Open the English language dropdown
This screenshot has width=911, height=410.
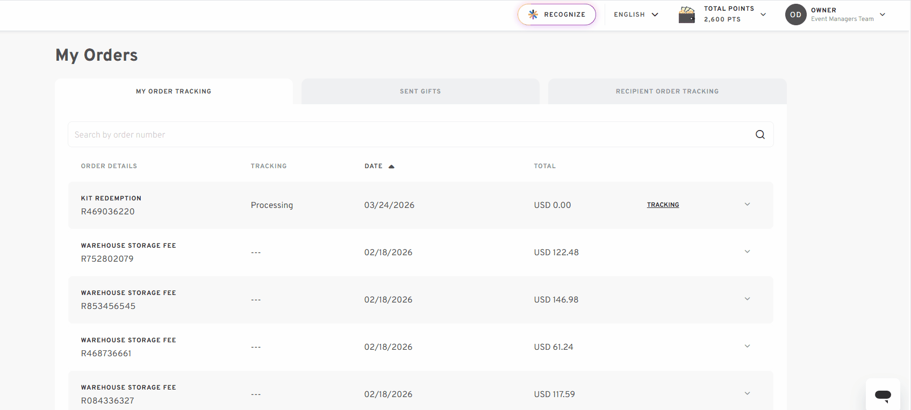[x=636, y=15]
